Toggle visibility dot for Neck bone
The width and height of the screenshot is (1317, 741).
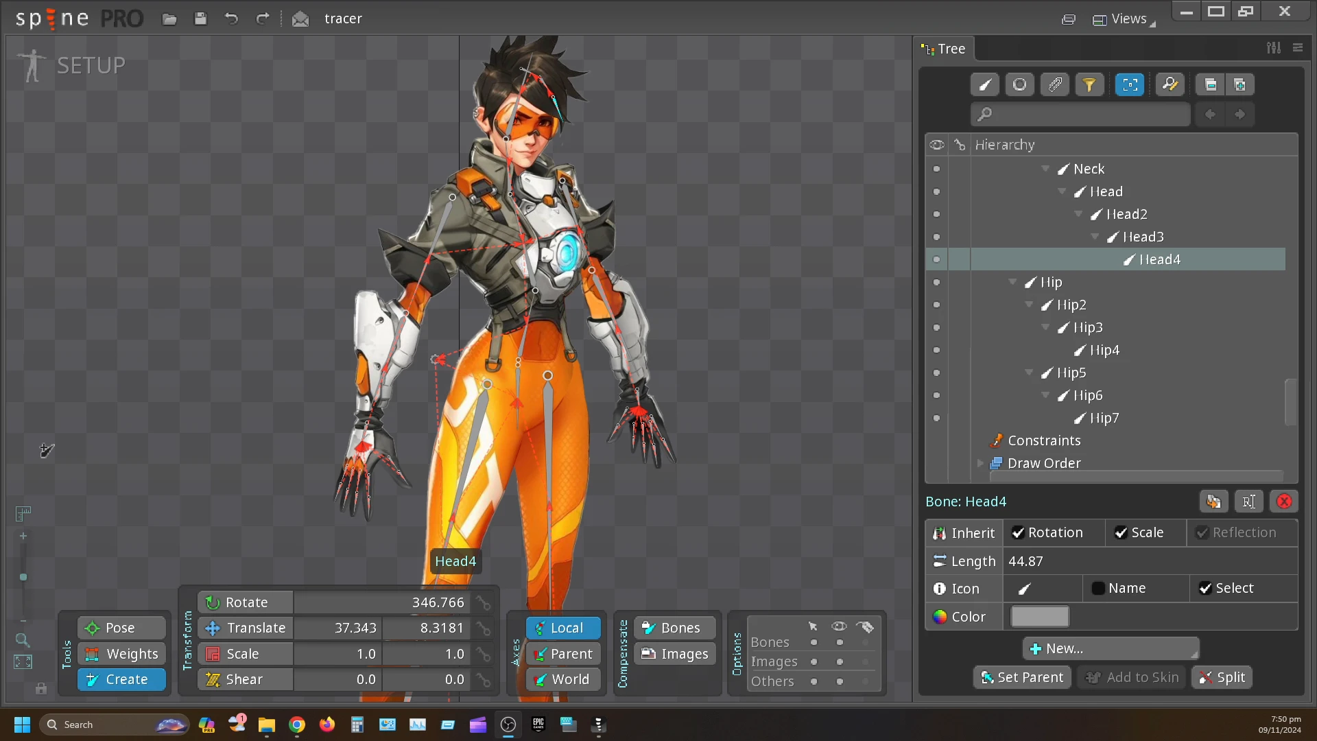point(936,169)
